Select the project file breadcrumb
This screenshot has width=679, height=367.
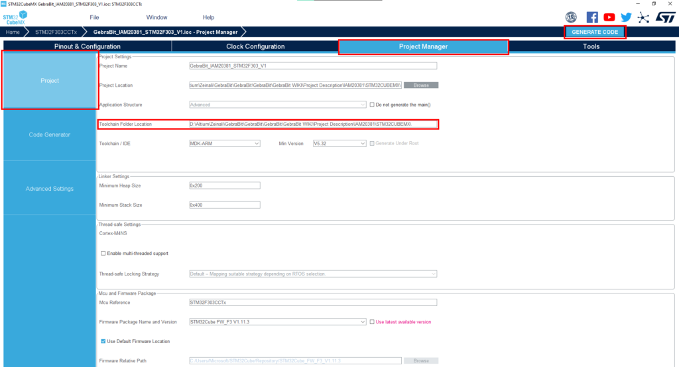coord(165,32)
